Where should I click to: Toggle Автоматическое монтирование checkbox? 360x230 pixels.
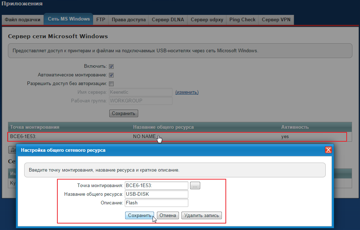pos(111,75)
